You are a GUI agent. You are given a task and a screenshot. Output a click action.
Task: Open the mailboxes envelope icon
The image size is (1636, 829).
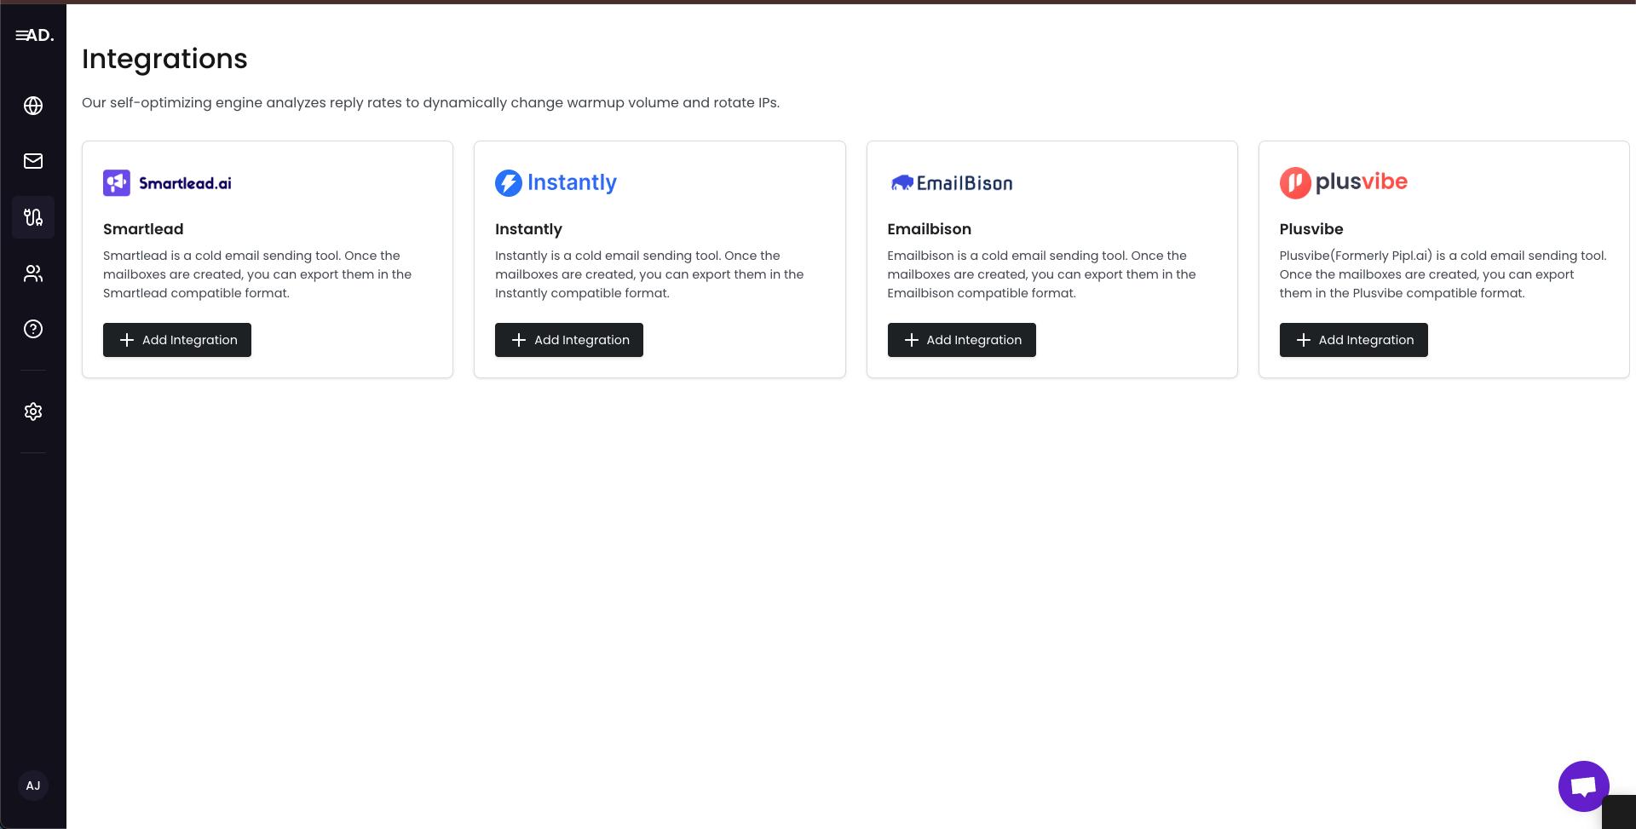pos(33,161)
